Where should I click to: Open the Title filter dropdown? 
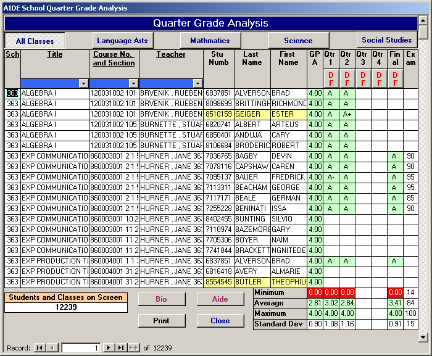point(84,83)
